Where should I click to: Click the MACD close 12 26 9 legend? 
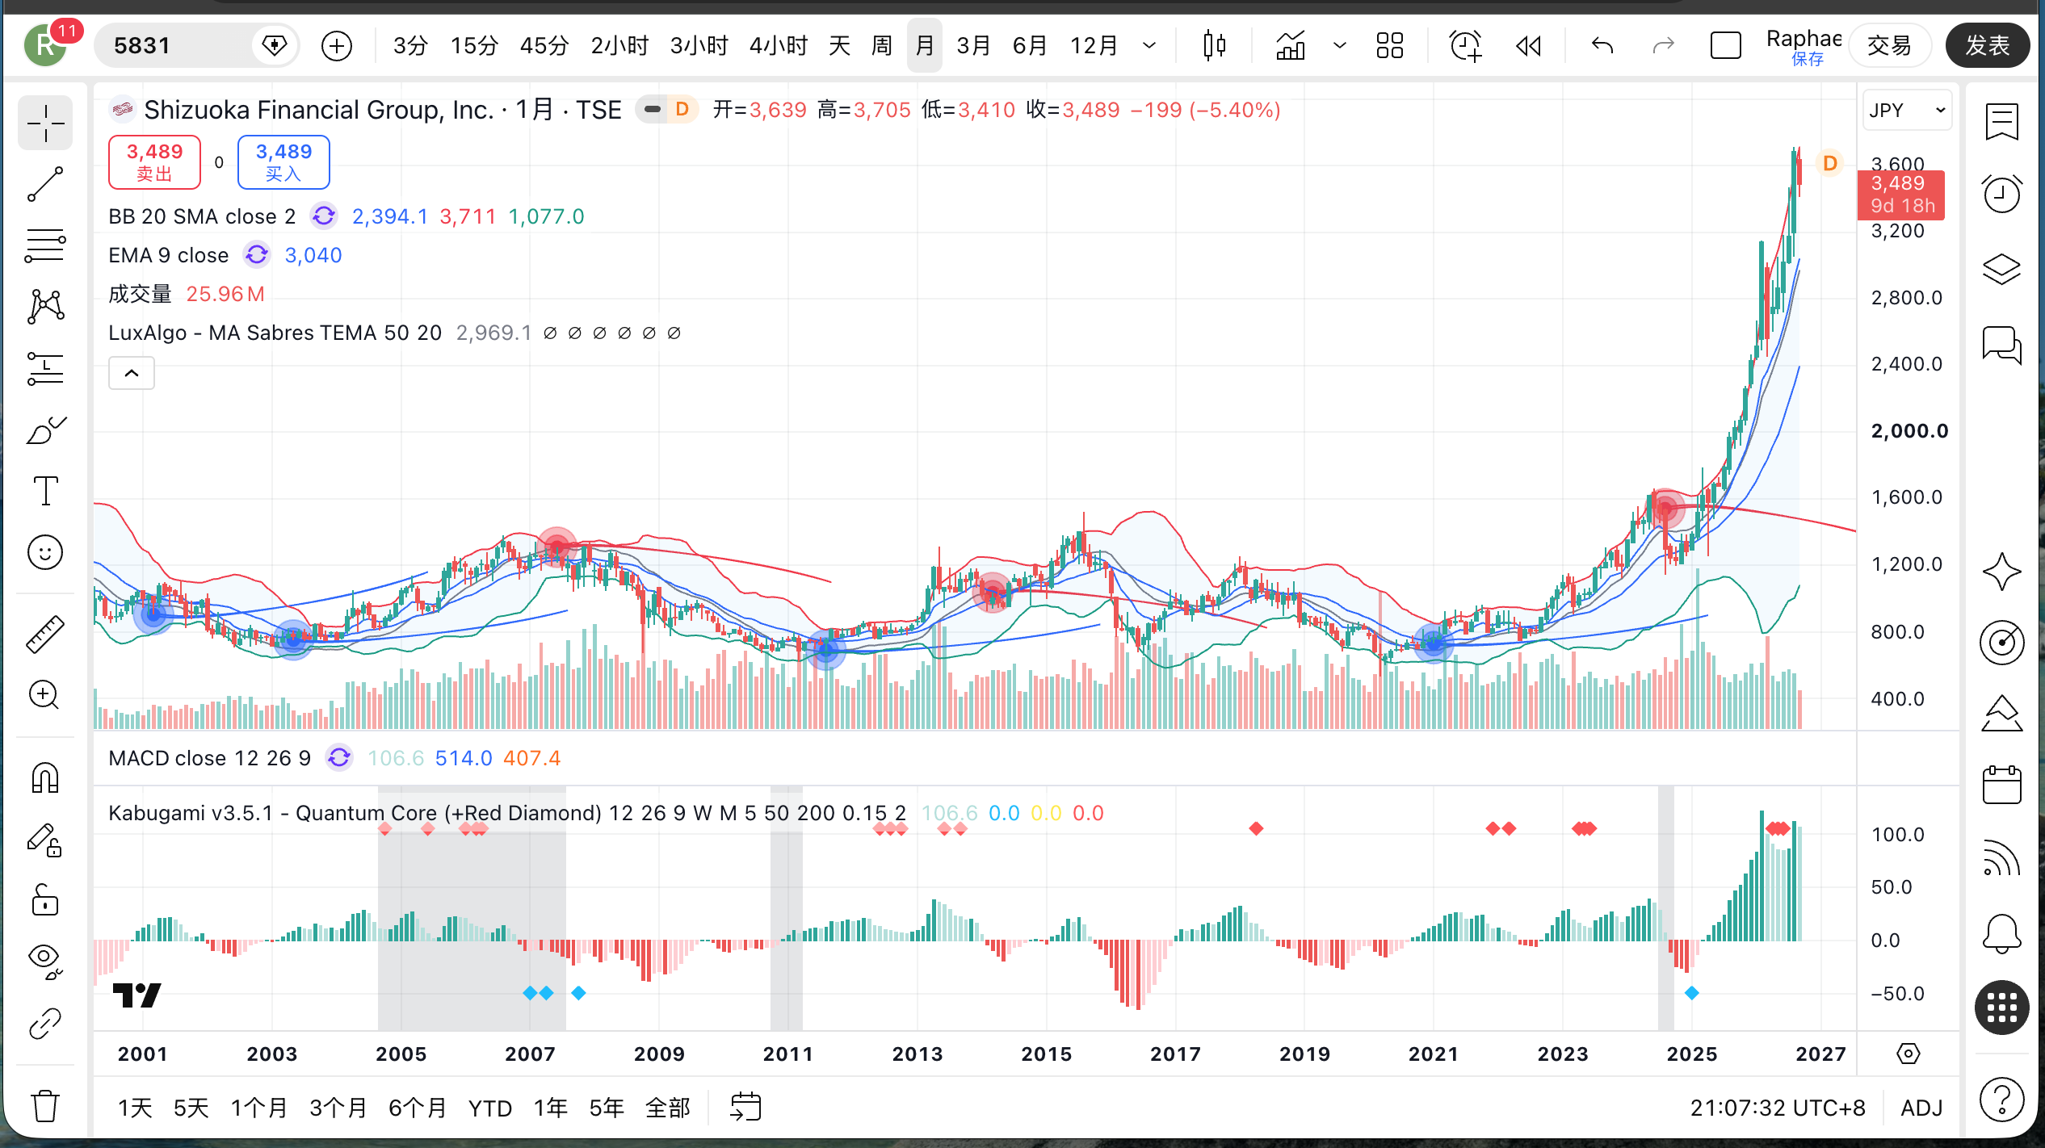(x=209, y=758)
